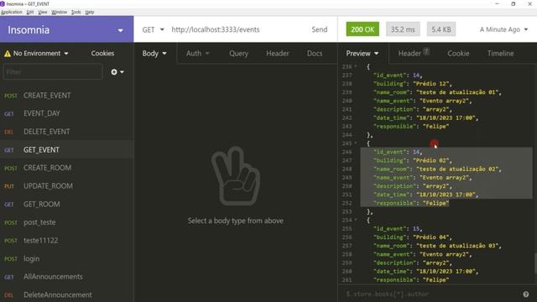Open Cookies manager
This screenshot has height=302, width=537.
tap(102, 54)
